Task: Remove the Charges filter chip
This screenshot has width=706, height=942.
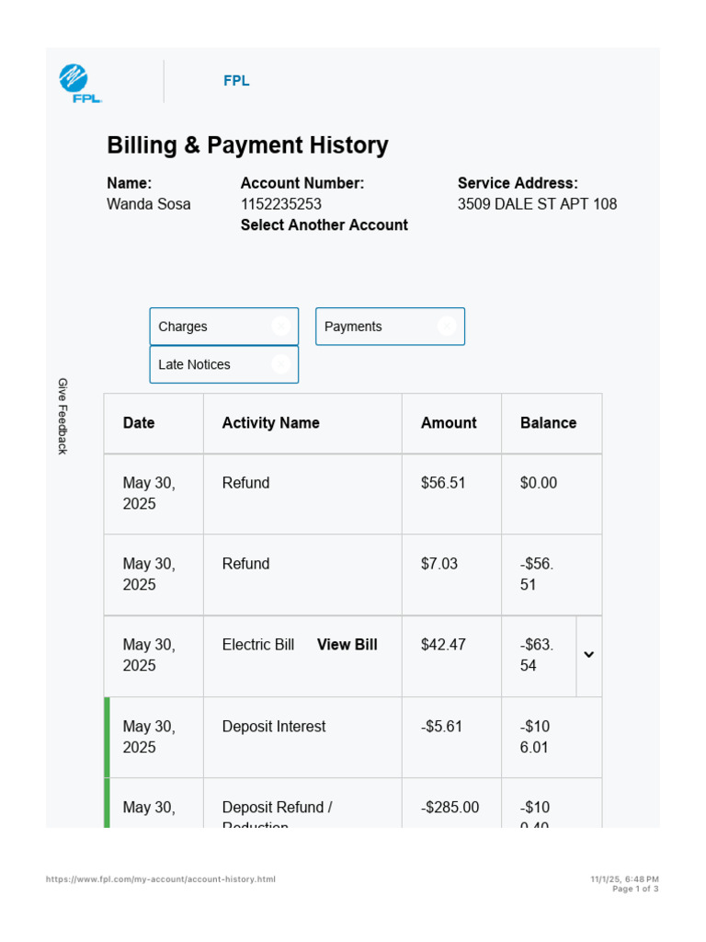Action: (281, 327)
